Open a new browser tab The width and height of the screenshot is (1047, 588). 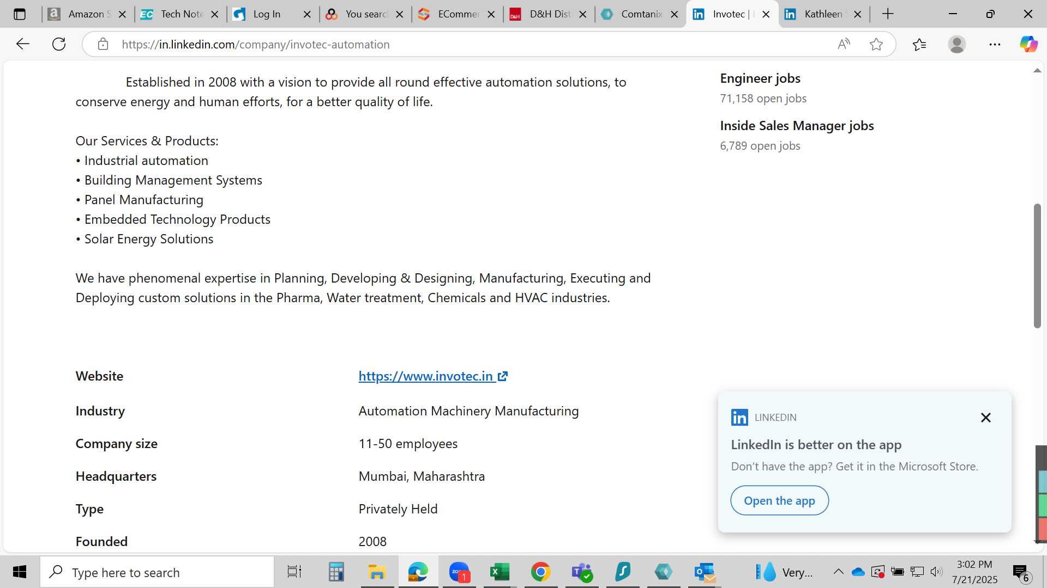[x=888, y=14]
